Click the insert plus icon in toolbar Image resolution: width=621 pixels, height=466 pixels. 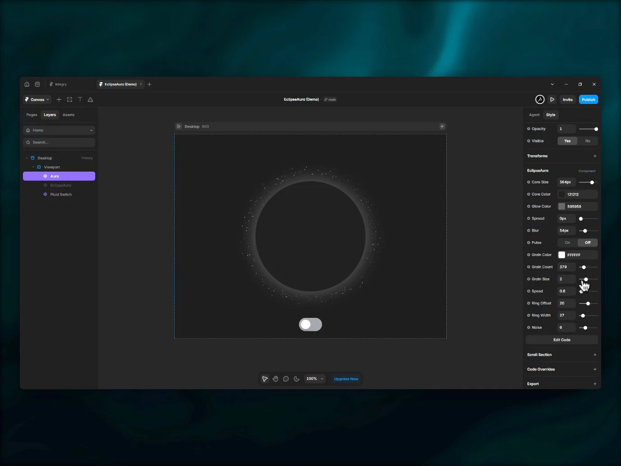59,99
